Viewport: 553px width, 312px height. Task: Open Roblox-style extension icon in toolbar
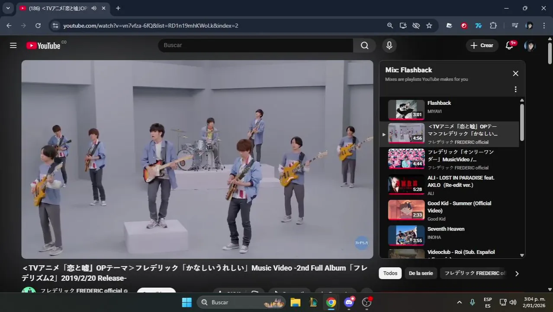pos(449,26)
